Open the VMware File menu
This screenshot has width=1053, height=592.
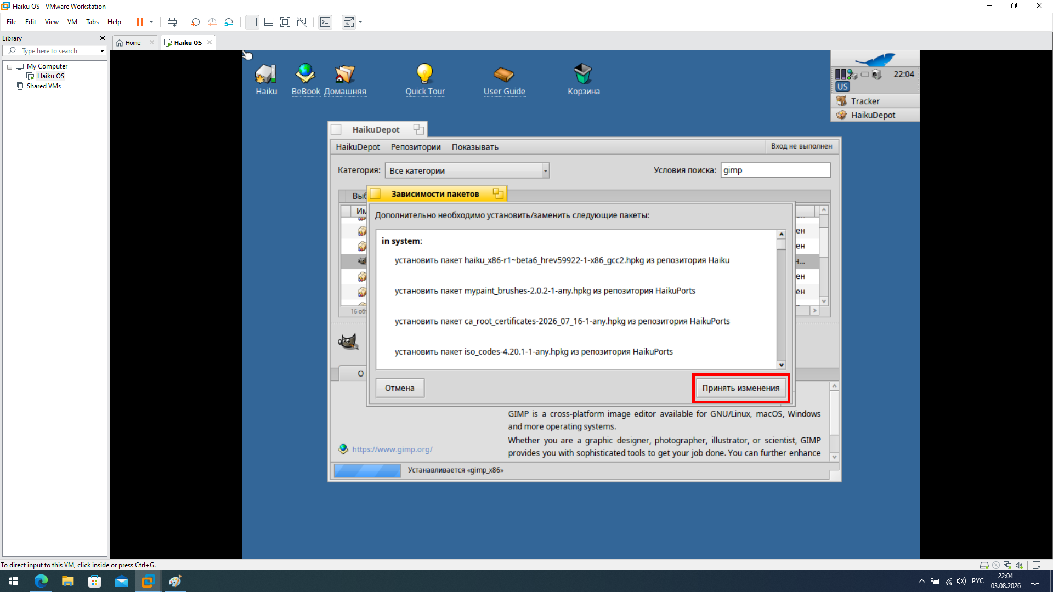12,22
